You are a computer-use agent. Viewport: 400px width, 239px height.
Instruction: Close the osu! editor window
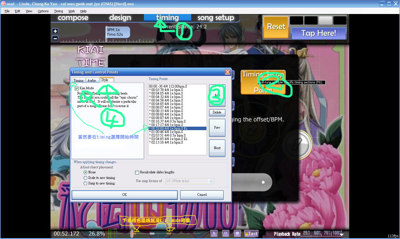point(395,4)
